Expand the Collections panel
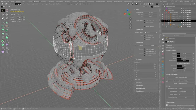The height and width of the screenshot is (110, 196). [138, 83]
